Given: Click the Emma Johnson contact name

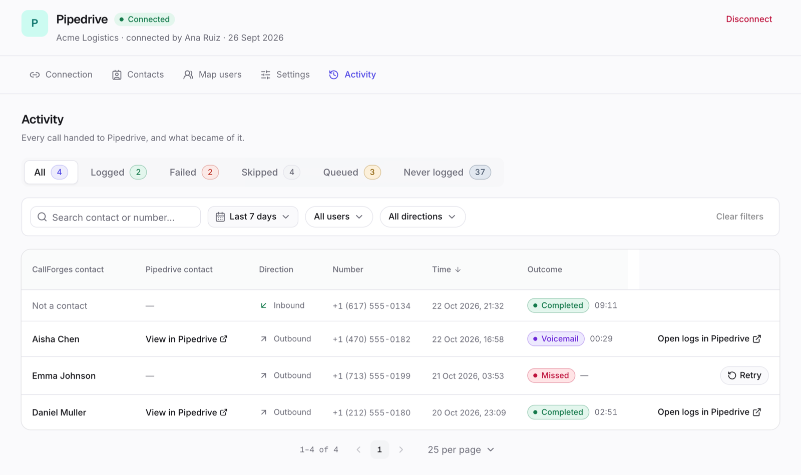Looking at the screenshot, I should pyautogui.click(x=64, y=376).
